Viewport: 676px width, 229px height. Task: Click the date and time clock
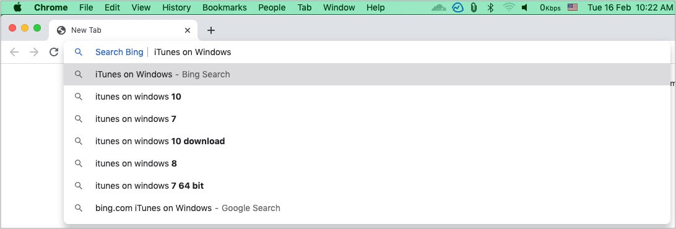click(x=630, y=7)
